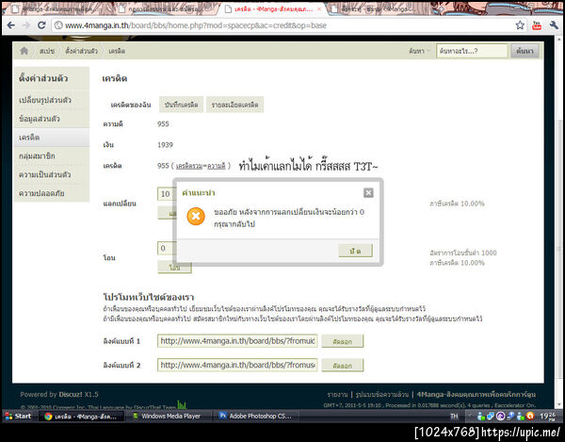Switch to the บันทึกเครดิต tab
The image size is (565, 442).
click(181, 105)
